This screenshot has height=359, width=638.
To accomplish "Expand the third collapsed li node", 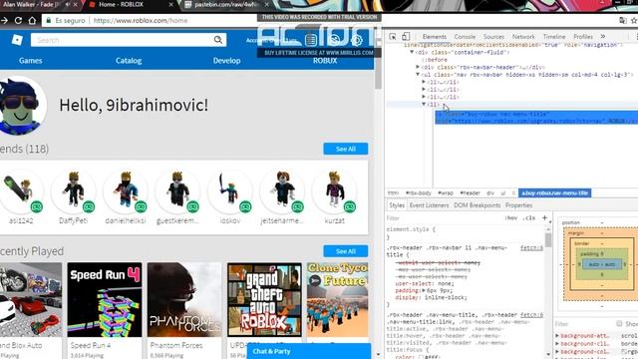I will click(x=424, y=97).
